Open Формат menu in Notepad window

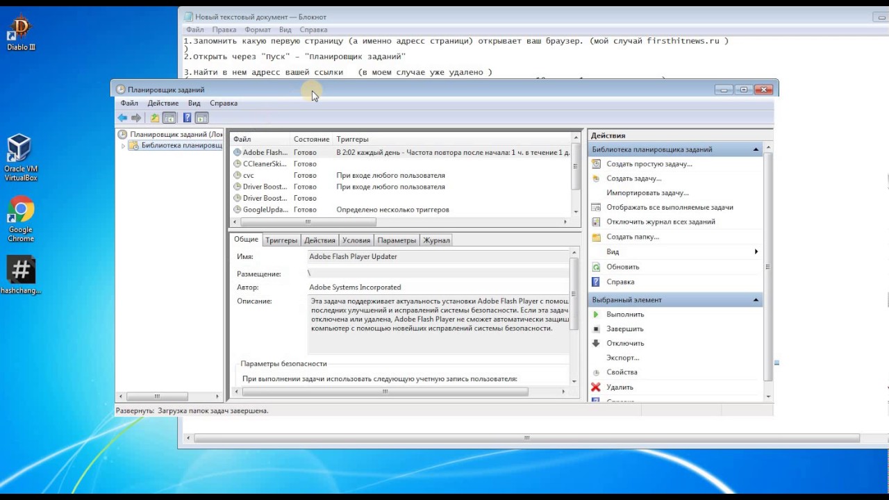pyautogui.click(x=258, y=30)
